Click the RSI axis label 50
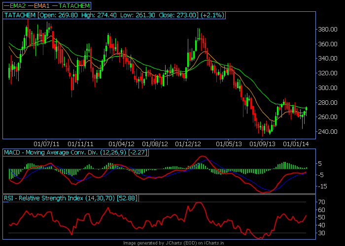Viewport: 345px width, 246px height. (321, 217)
